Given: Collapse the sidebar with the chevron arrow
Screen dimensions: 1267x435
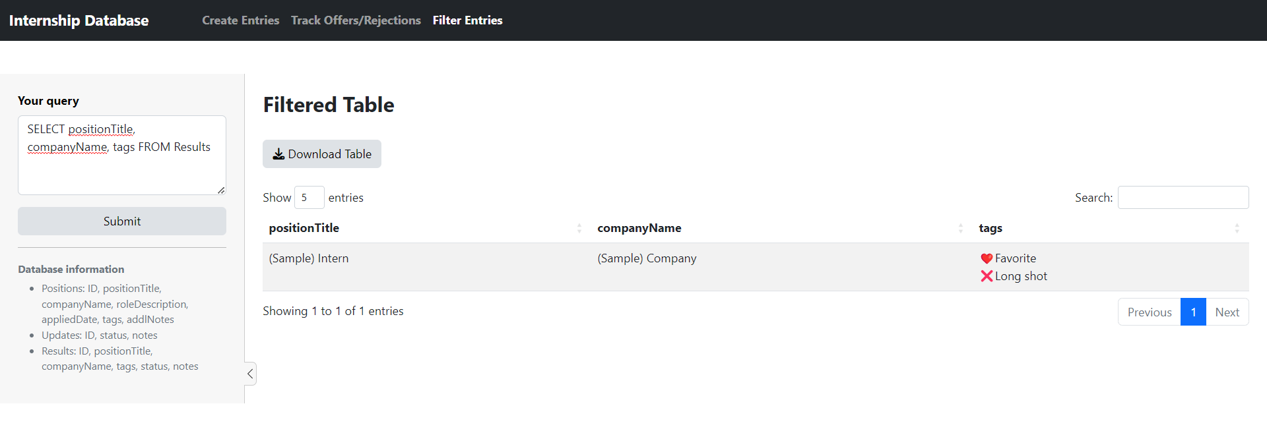Looking at the screenshot, I should 250,374.
